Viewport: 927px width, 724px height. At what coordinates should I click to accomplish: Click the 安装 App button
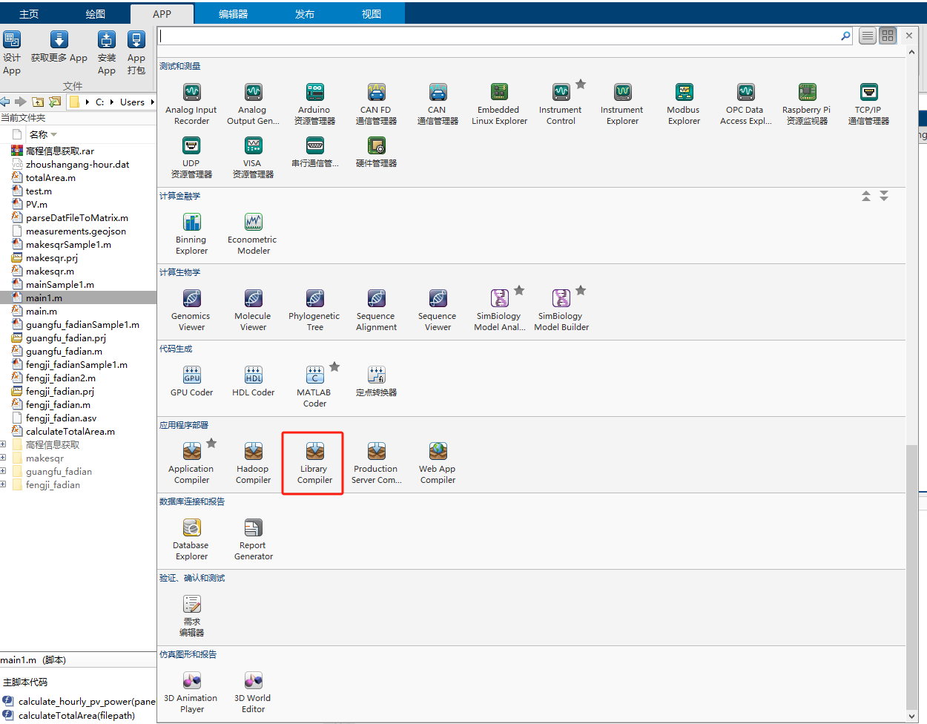point(107,53)
